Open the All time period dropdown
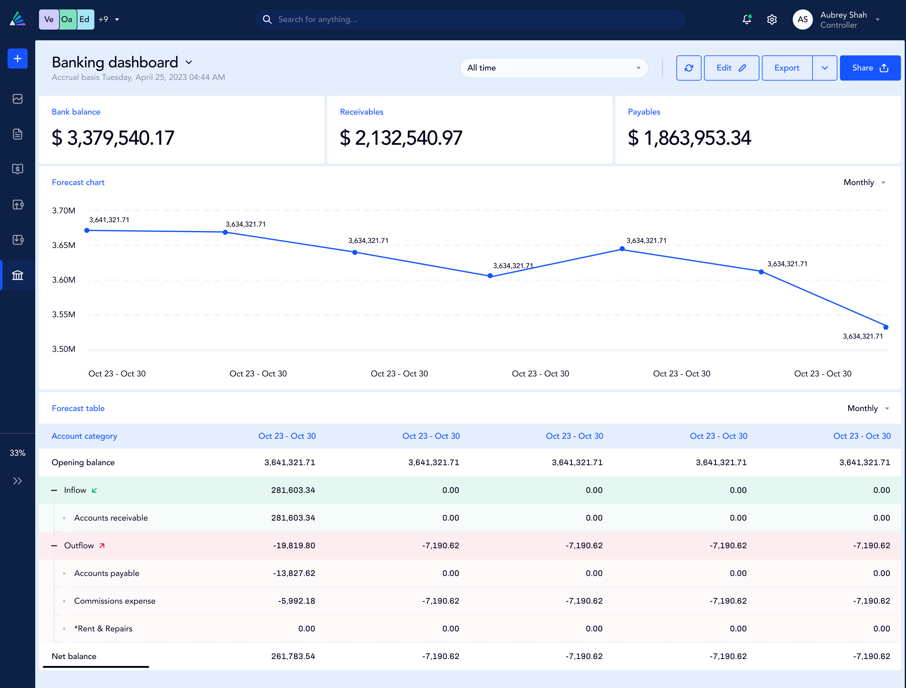Image resolution: width=906 pixels, height=688 pixels. 553,68
